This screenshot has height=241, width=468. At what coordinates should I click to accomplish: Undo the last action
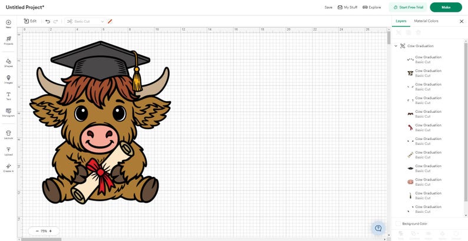click(48, 21)
